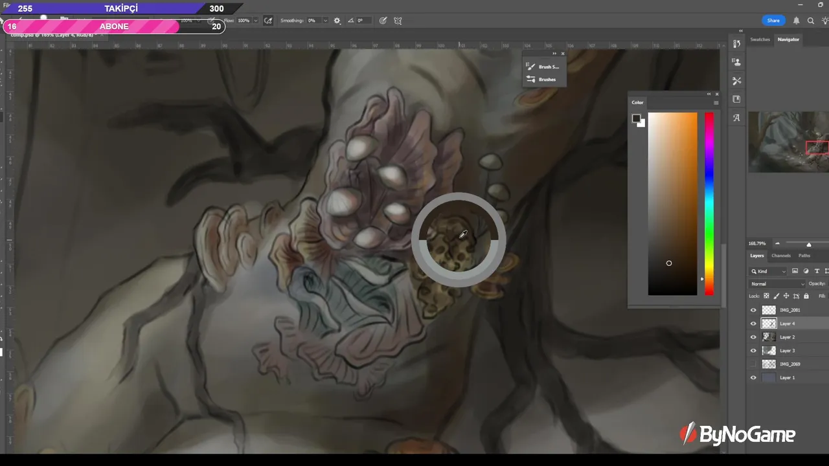
Task: Show the hidden IMG_2069 layer
Action: pyautogui.click(x=753, y=364)
